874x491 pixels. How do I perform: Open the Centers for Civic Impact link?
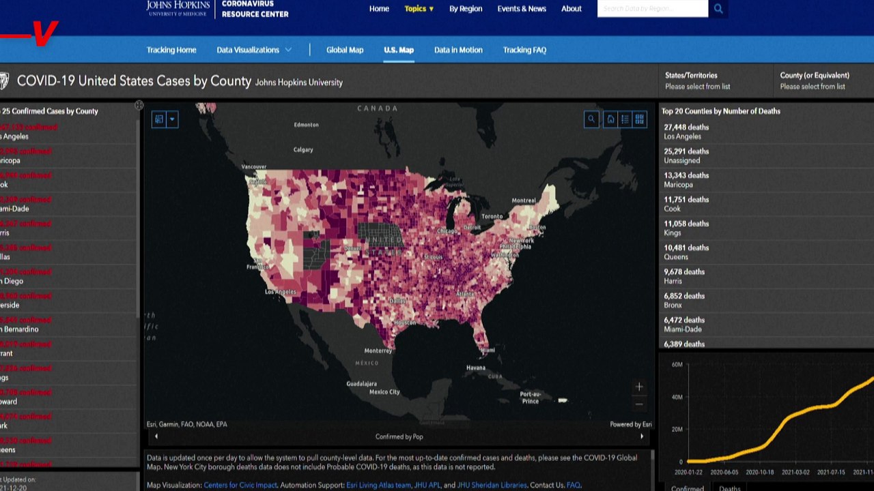pyautogui.click(x=240, y=485)
